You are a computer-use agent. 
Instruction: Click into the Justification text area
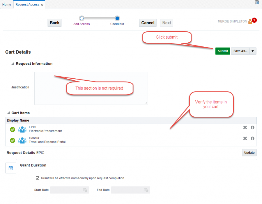pyautogui.click(x=91, y=88)
